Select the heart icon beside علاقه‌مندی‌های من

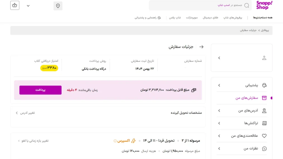click(264, 136)
